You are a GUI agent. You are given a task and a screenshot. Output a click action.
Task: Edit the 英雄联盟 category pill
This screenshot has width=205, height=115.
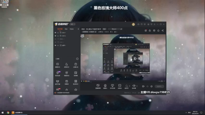[x=89, y=32]
